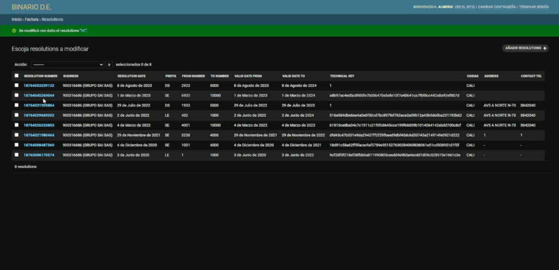The height and width of the screenshot is (270, 559).
Task: Click AÑADIR RESOLUTIONS button
Action: pos(525,48)
